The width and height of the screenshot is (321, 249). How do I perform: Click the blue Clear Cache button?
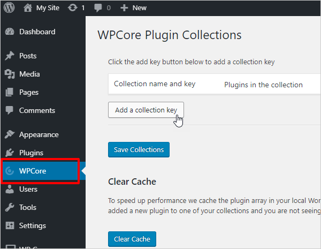132,239
